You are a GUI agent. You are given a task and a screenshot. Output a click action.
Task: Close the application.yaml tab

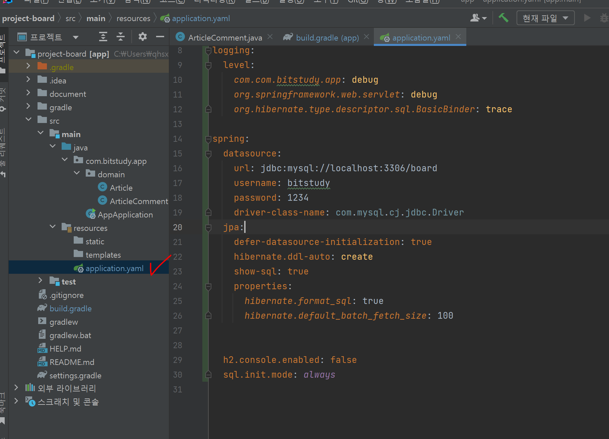[458, 37]
